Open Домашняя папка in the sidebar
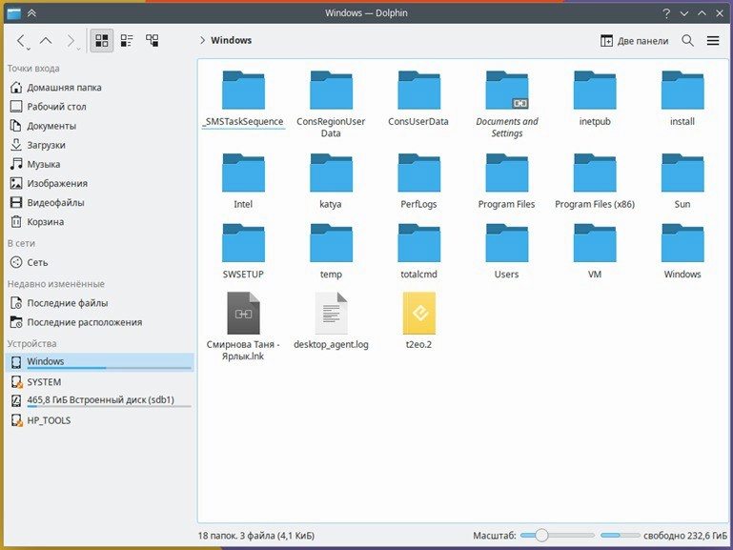The height and width of the screenshot is (550, 733). pyautogui.click(x=99, y=88)
